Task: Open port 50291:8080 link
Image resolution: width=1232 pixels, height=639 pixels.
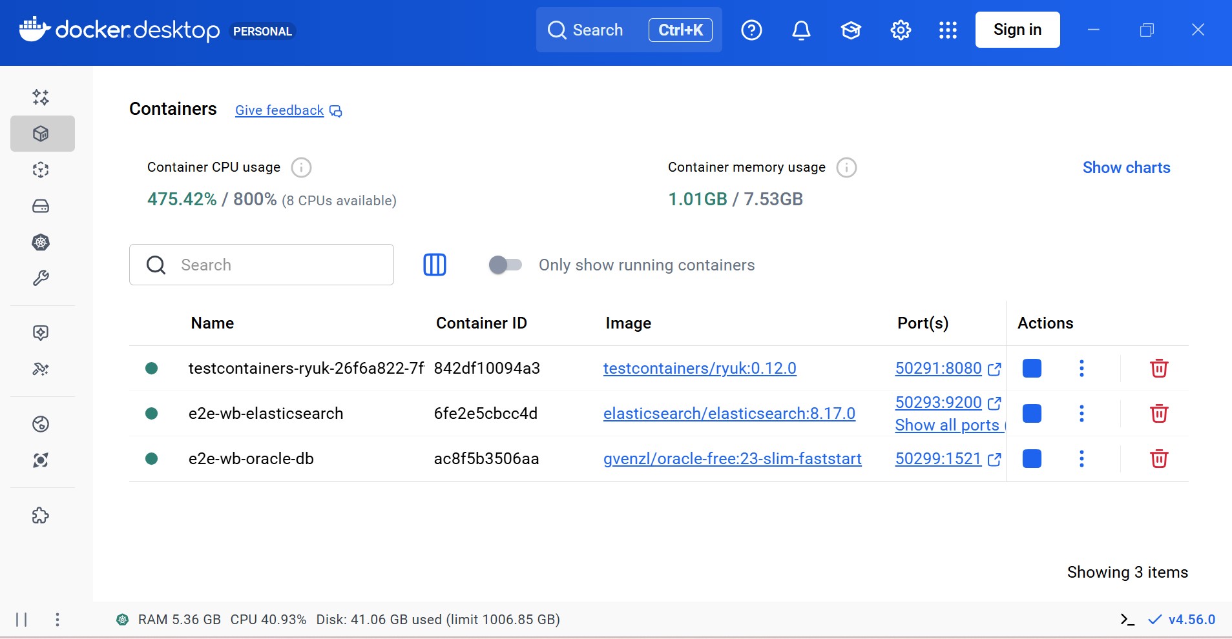Action: (948, 369)
